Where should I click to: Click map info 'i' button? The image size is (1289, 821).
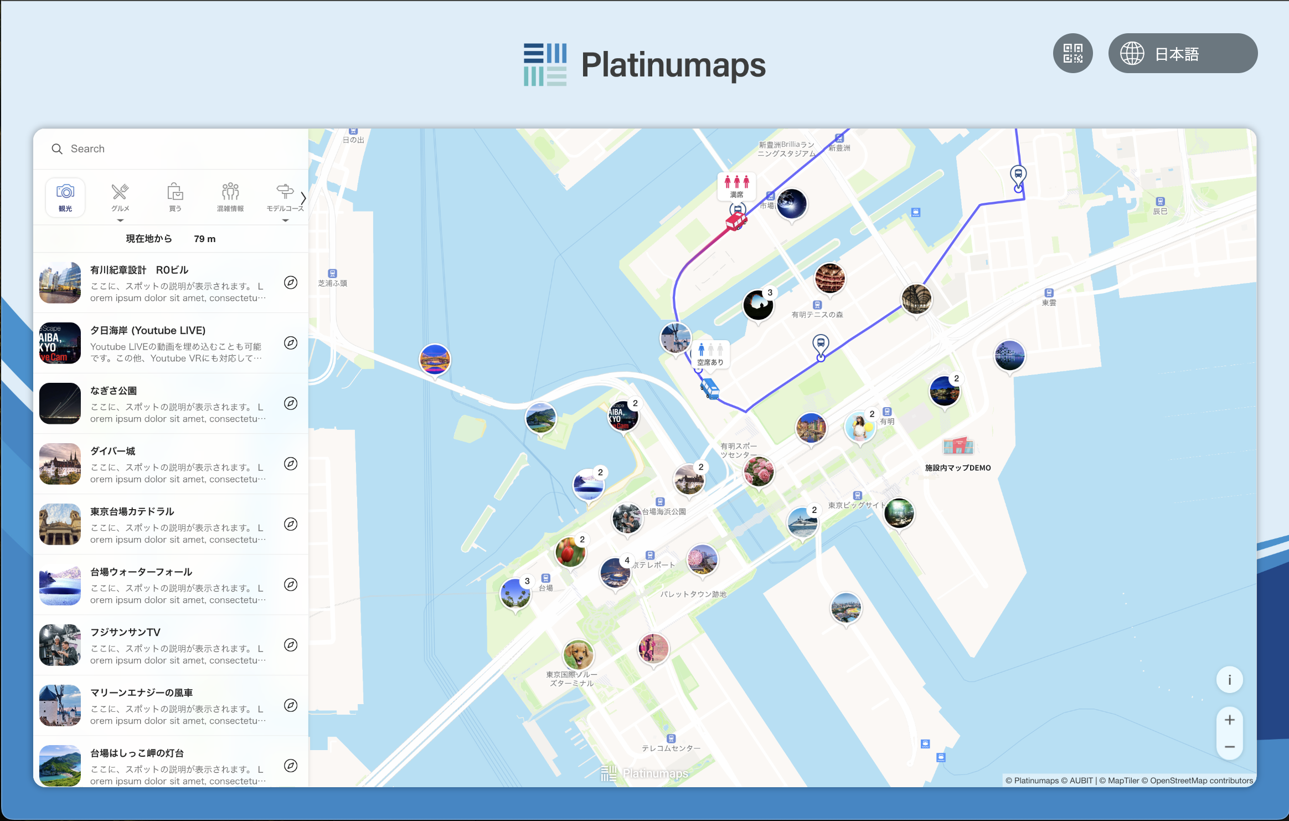[1229, 680]
